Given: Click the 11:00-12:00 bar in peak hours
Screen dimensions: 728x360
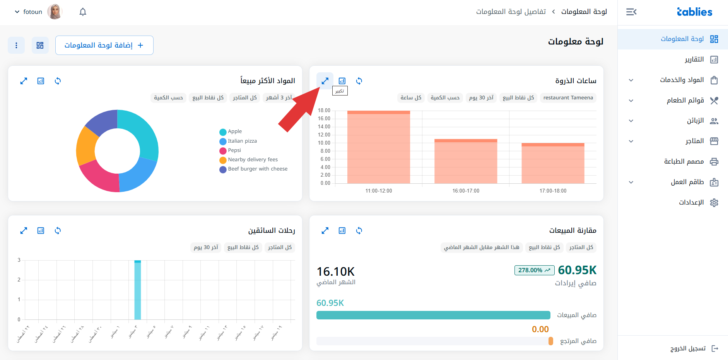Looking at the screenshot, I should coord(379,147).
